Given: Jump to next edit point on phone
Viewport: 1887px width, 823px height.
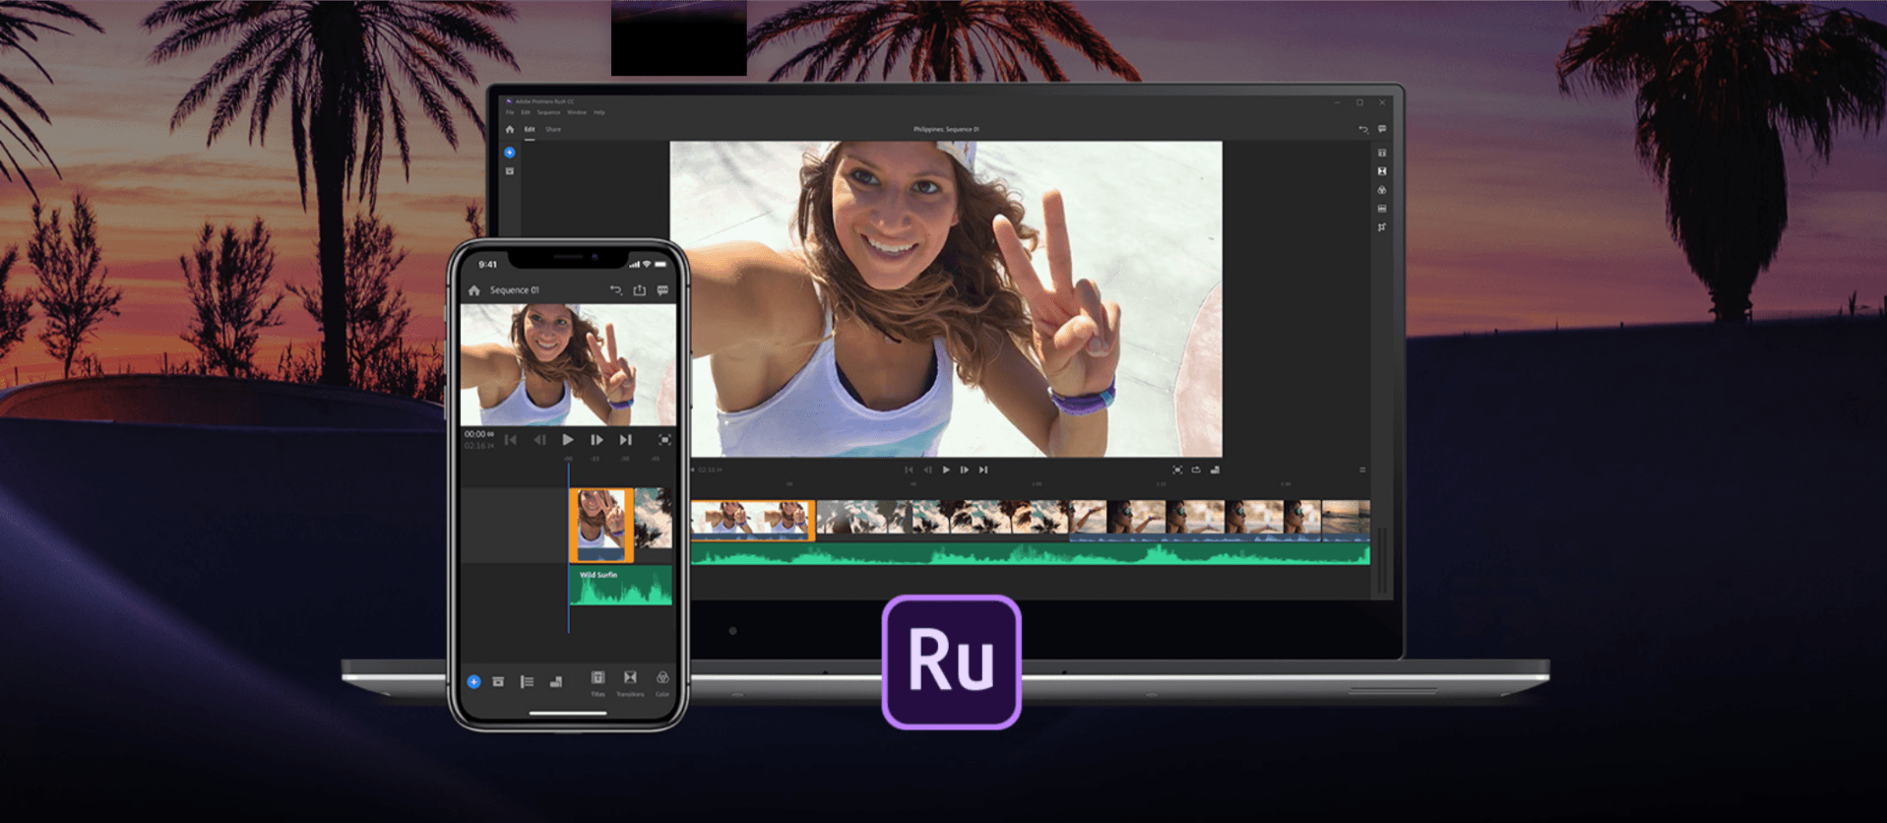Looking at the screenshot, I should pyautogui.click(x=625, y=440).
